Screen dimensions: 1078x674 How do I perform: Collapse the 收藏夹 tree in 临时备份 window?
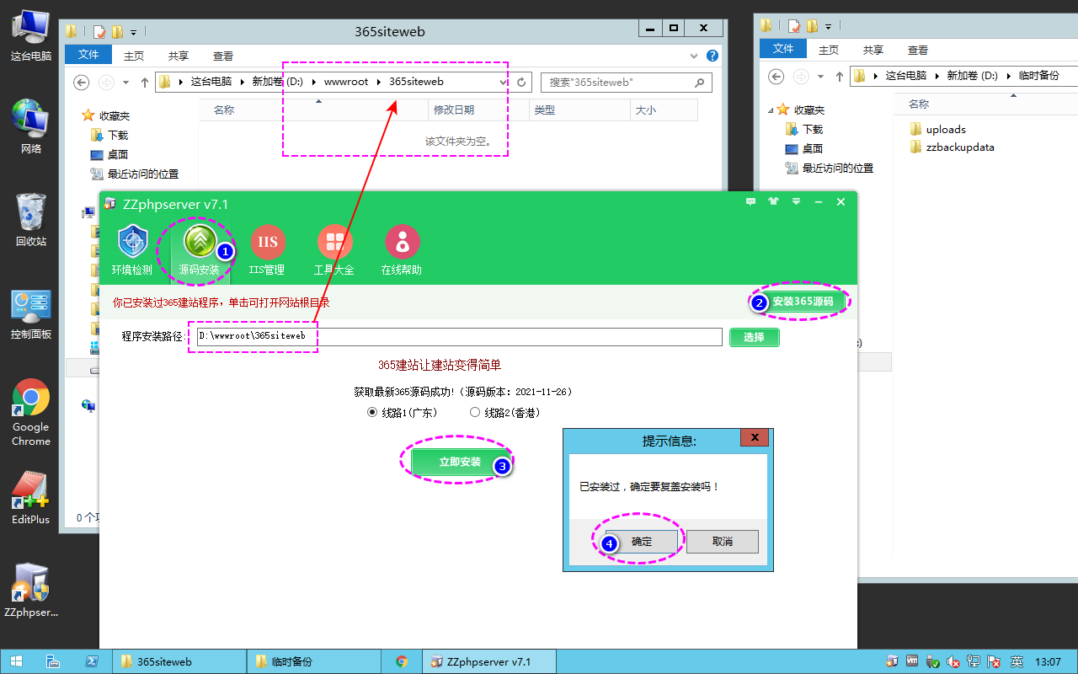[770, 110]
